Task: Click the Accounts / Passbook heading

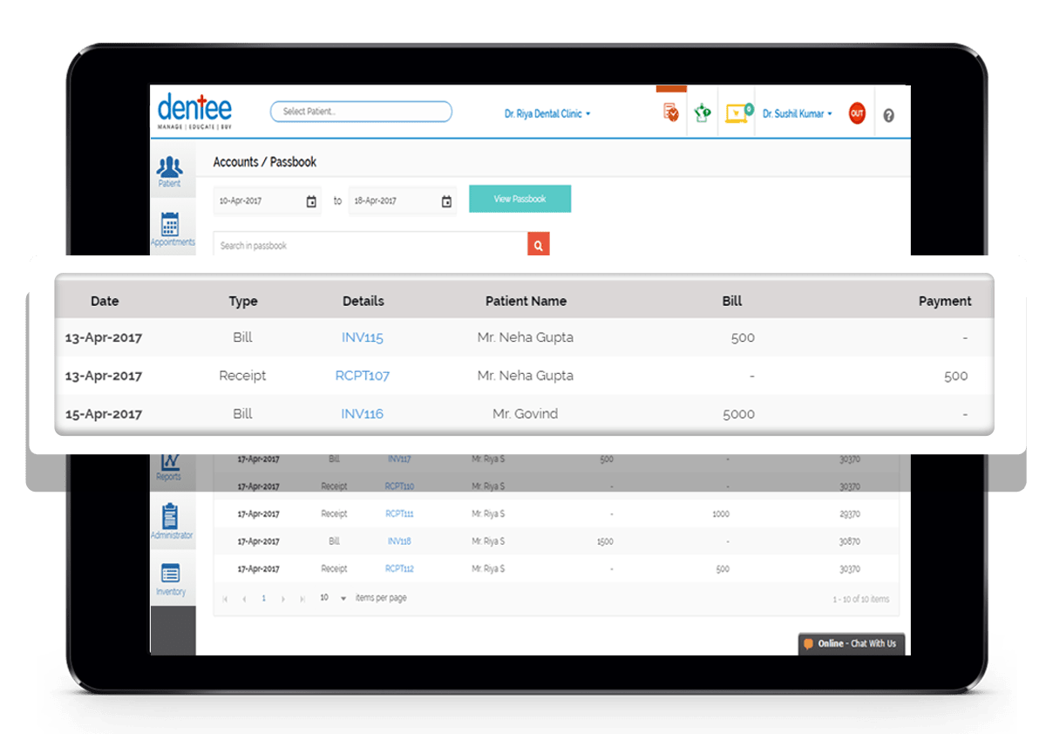Action: [265, 162]
